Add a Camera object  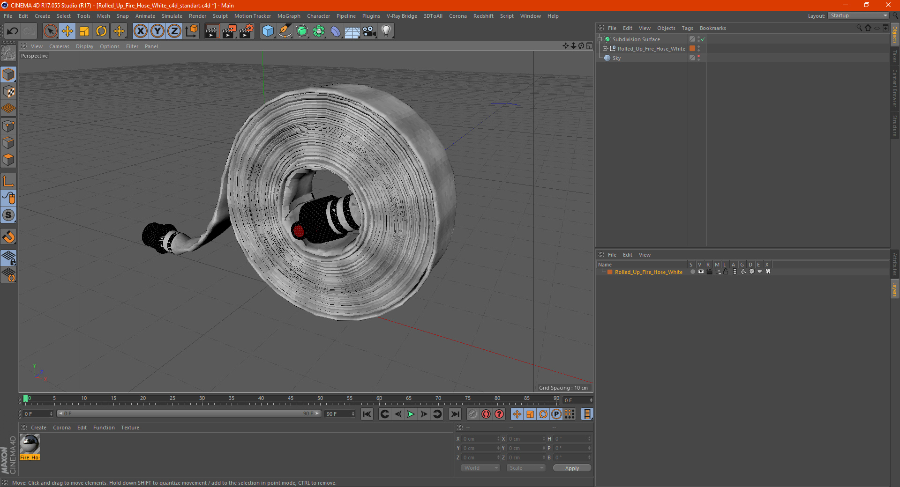click(x=369, y=31)
